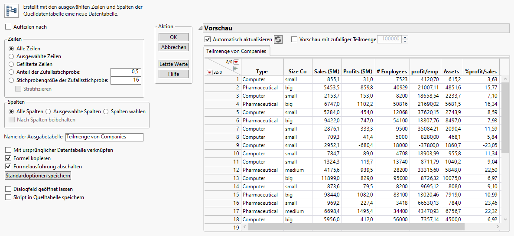The image size is (514, 236).
Task: Click the green header graph icon in table corner
Action: [236, 68]
